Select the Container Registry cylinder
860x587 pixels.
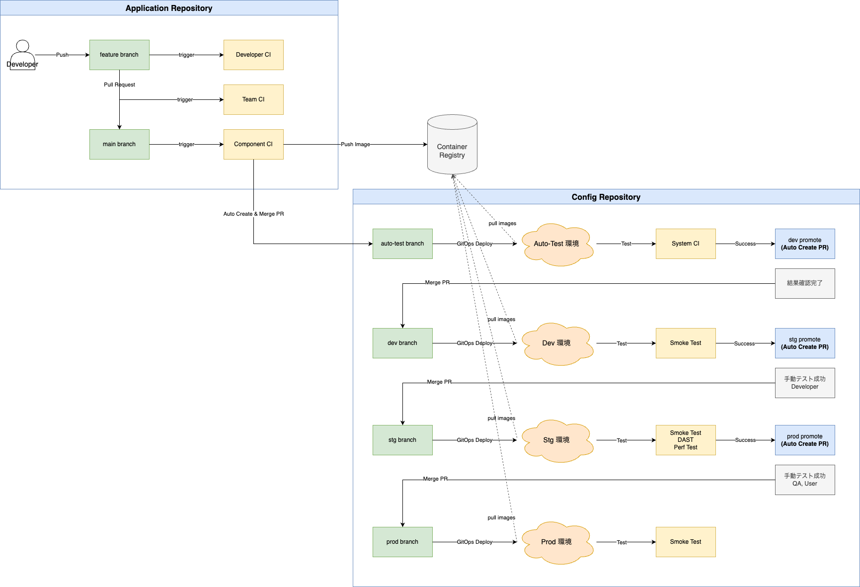coord(452,144)
